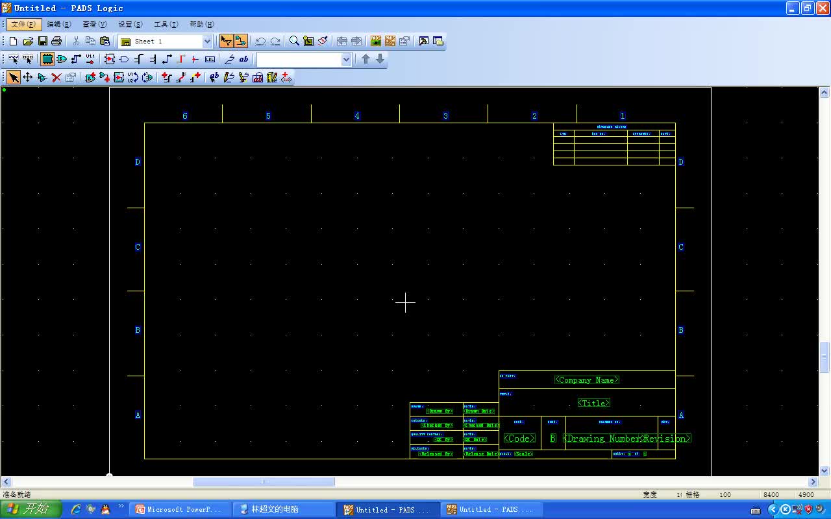Screen dimensions: 831x519
Task: Click the 开始 Start button
Action: 31,509
